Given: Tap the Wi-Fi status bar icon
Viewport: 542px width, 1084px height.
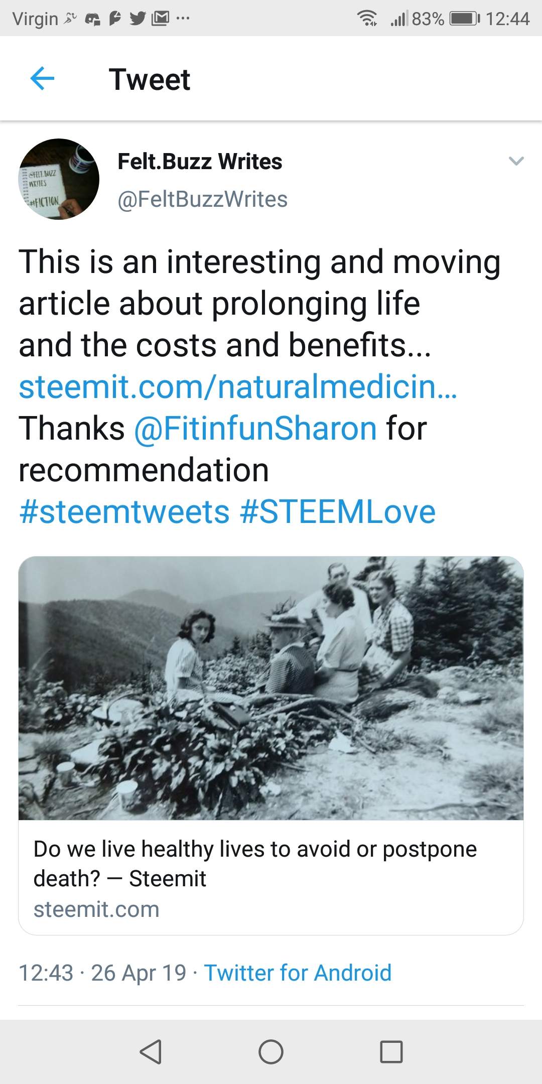Looking at the screenshot, I should pyautogui.click(x=367, y=19).
